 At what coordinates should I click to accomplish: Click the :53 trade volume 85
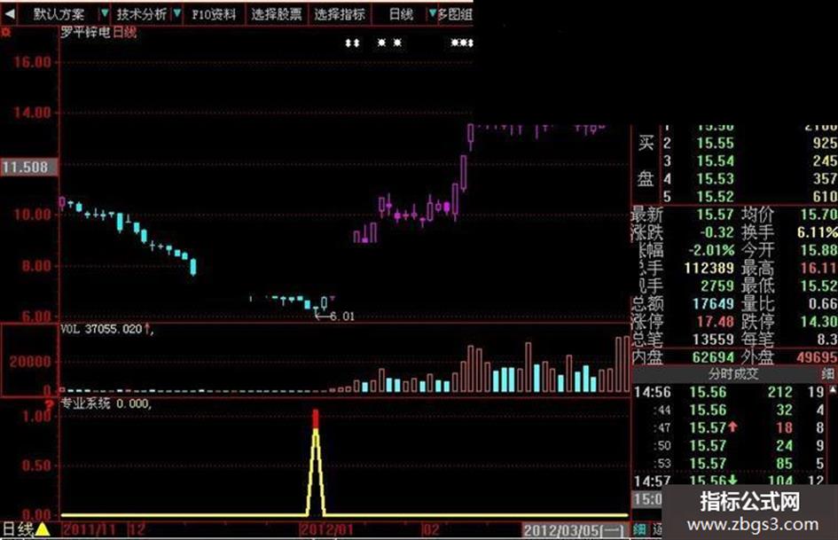[x=785, y=463]
